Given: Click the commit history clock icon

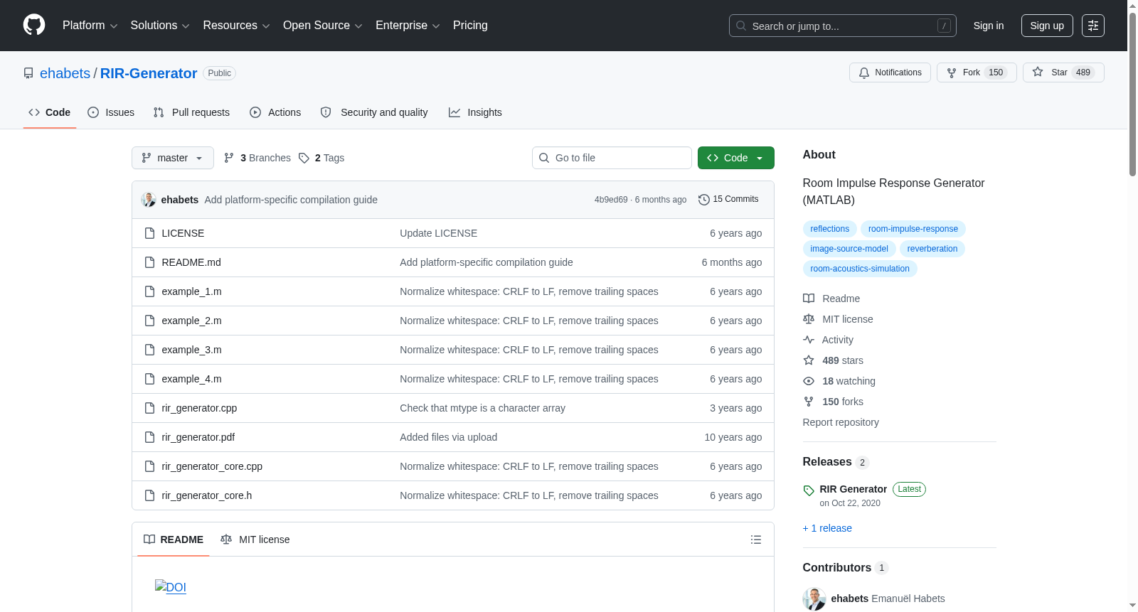Looking at the screenshot, I should click(x=704, y=200).
